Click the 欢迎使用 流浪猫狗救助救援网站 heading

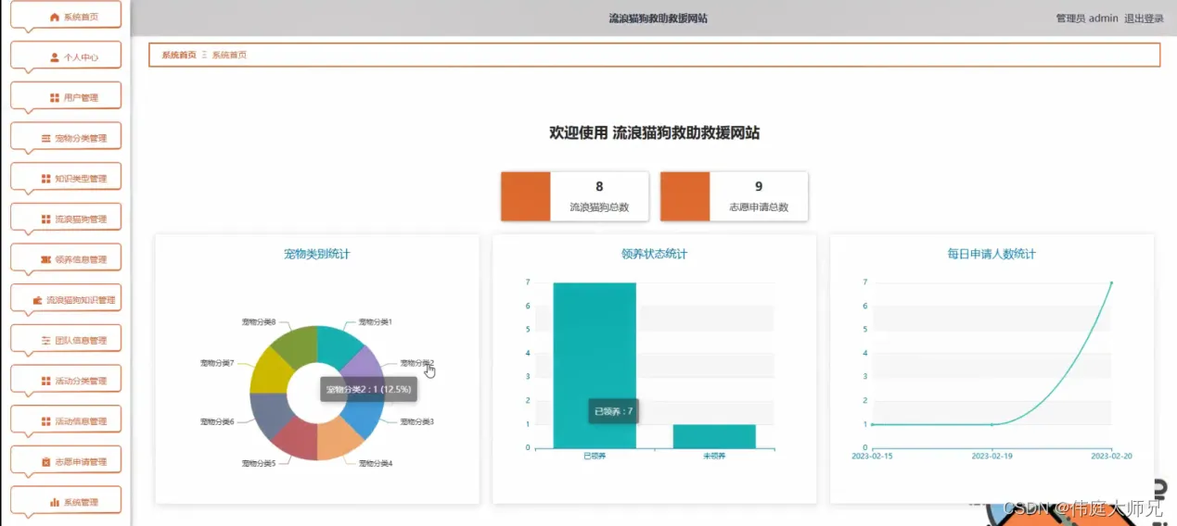point(654,133)
